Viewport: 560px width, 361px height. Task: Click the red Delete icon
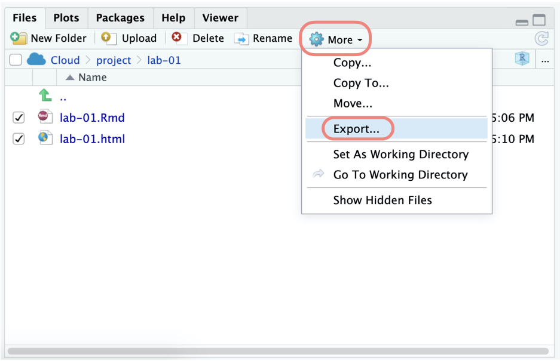tap(177, 38)
